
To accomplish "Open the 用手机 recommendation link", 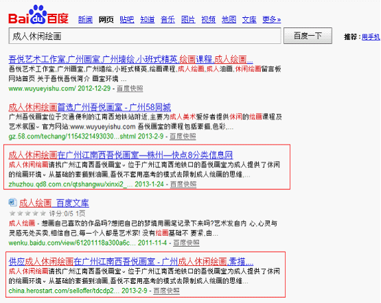I will 371,37.
